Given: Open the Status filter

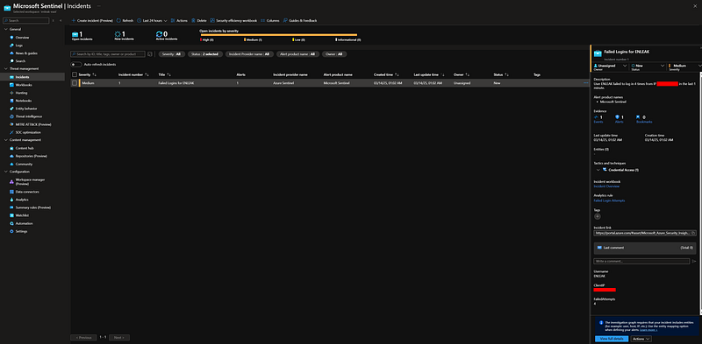Looking at the screenshot, I should (204, 54).
